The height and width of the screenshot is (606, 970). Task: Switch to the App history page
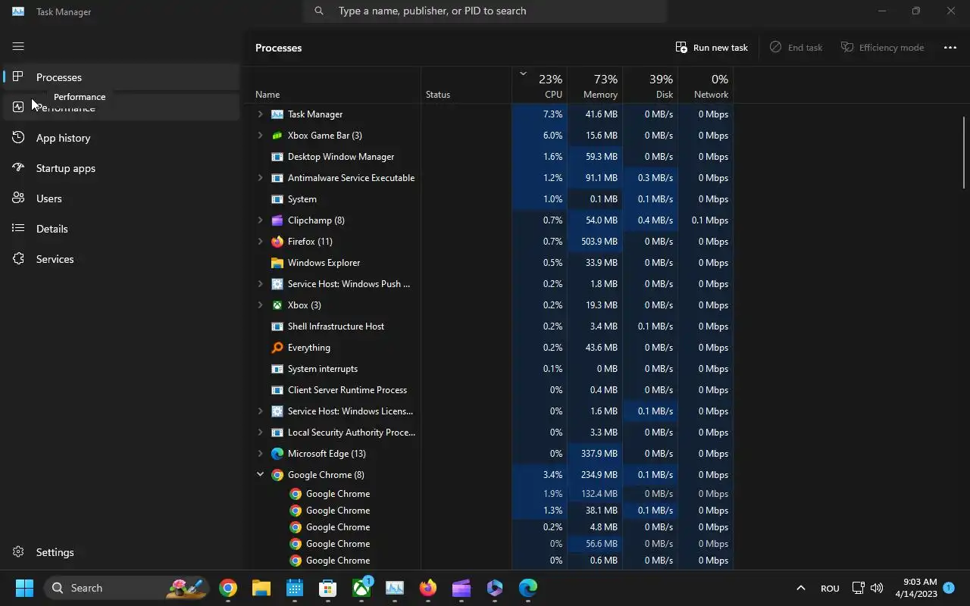[x=121, y=138]
